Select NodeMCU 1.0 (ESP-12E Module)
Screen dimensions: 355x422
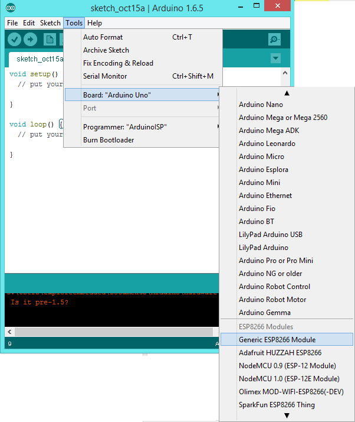[287, 379]
